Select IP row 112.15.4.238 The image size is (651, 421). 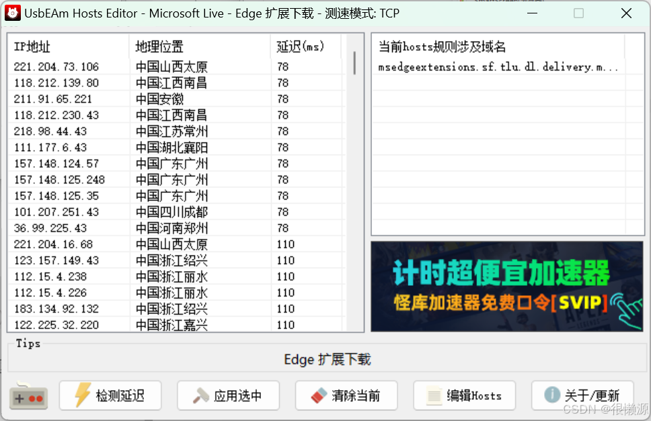pos(176,277)
